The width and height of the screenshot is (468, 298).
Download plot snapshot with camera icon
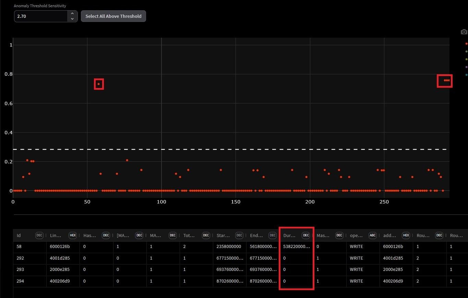click(464, 32)
